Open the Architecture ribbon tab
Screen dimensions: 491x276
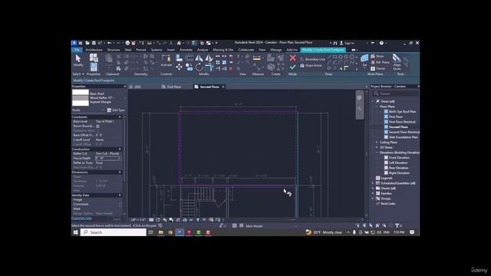(94, 50)
